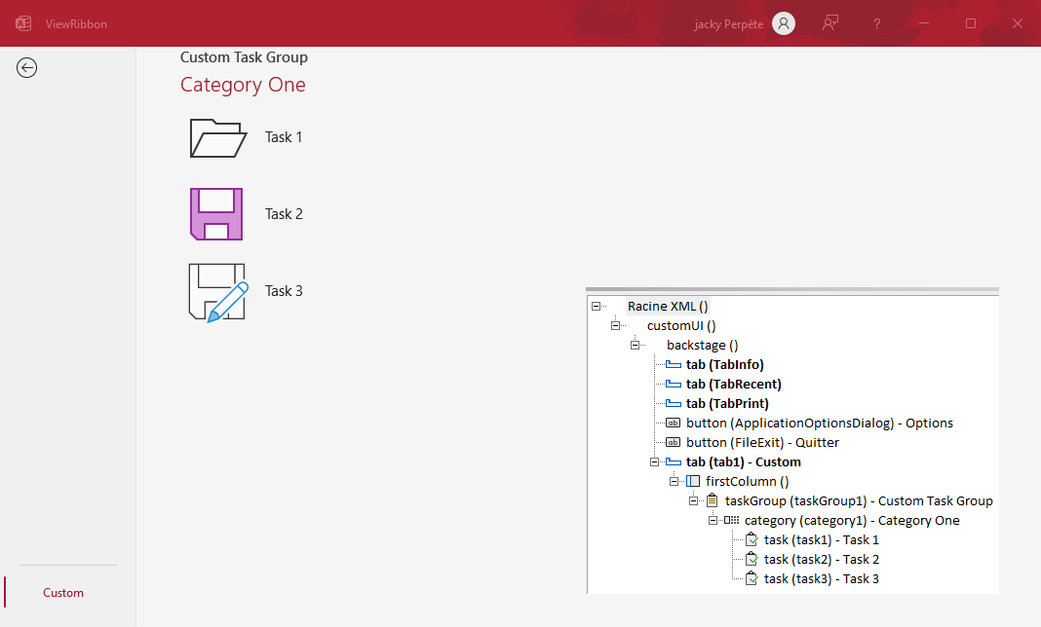Click the Access application icon in title bar

tap(23, 23)
